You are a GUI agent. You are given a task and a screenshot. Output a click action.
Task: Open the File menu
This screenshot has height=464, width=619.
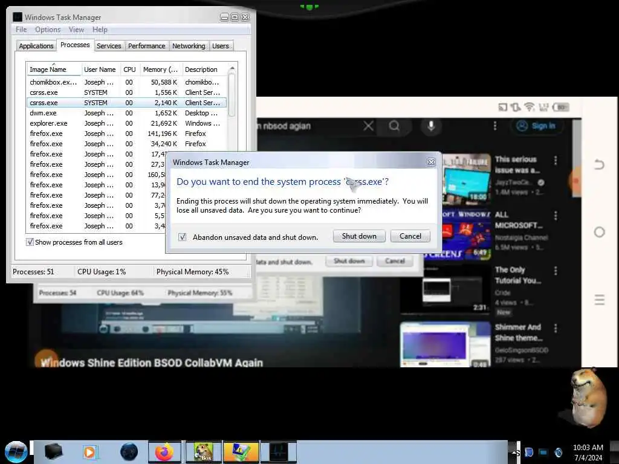[x=21, y=30]
